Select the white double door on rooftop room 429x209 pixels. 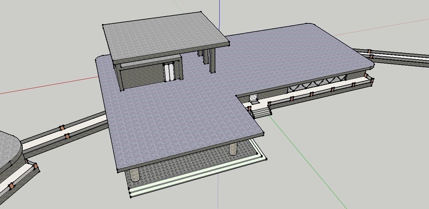click(x=170, y=72)
